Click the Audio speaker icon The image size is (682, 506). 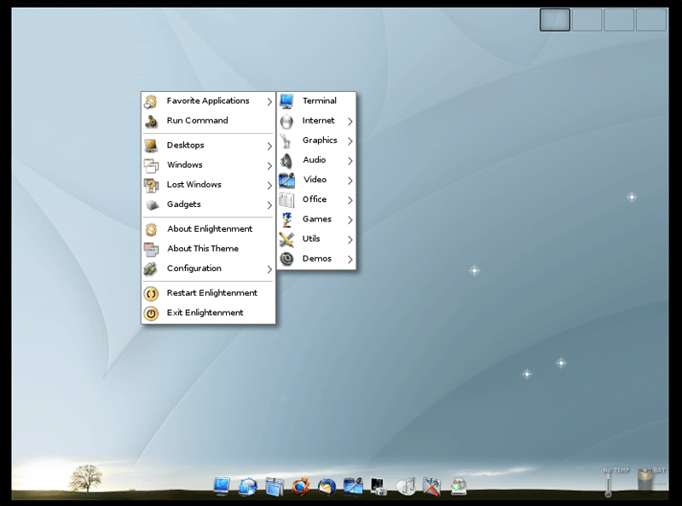point(286,160)
